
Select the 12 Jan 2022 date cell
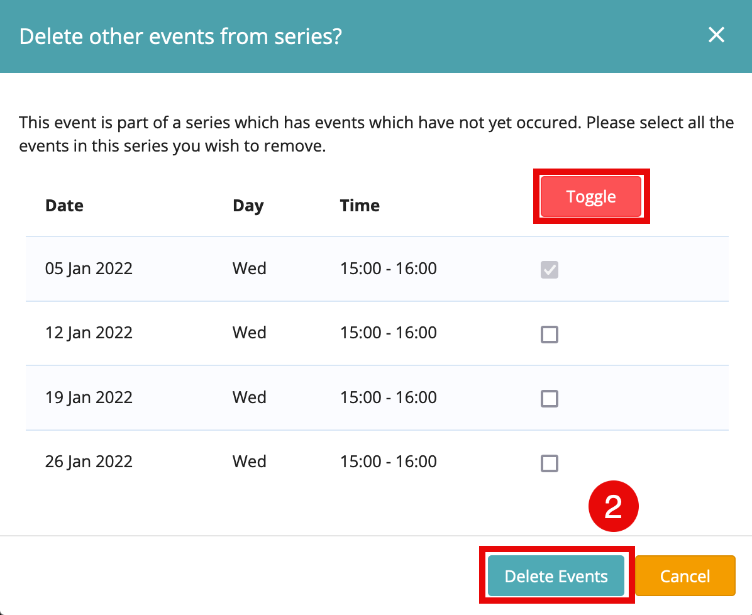89,333
